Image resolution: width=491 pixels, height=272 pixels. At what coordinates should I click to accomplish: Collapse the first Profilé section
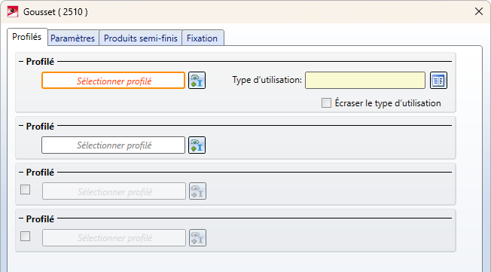coord(21,62)
